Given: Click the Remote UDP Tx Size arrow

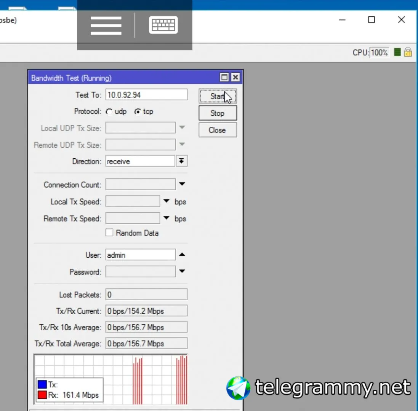Looking at the screenshot, I should click(182, 144).
